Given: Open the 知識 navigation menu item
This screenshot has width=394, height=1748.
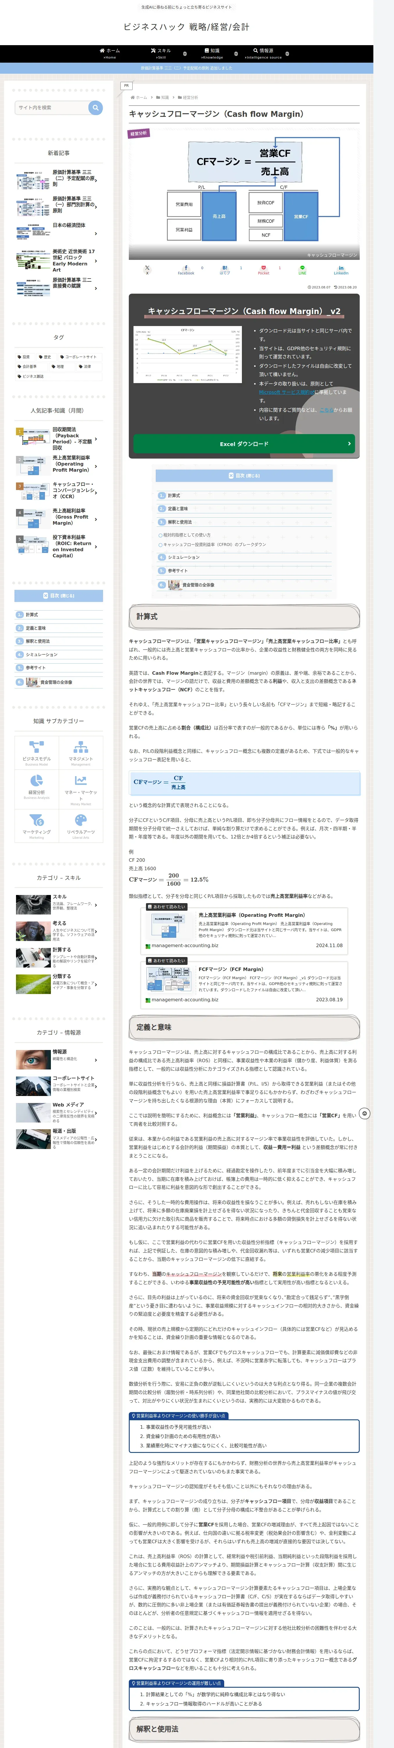Looking at the screenshot, I should tap(212, 54).
